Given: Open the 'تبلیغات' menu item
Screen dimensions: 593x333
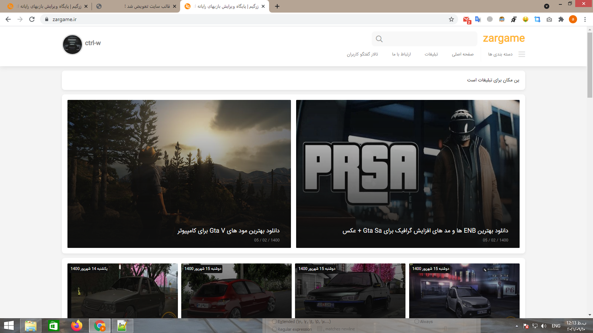Looking at the screenshot, I should click(431, 54).
